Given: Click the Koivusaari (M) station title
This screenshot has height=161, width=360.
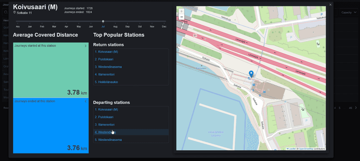Looking at the screenshot, I should coord(35,7).
